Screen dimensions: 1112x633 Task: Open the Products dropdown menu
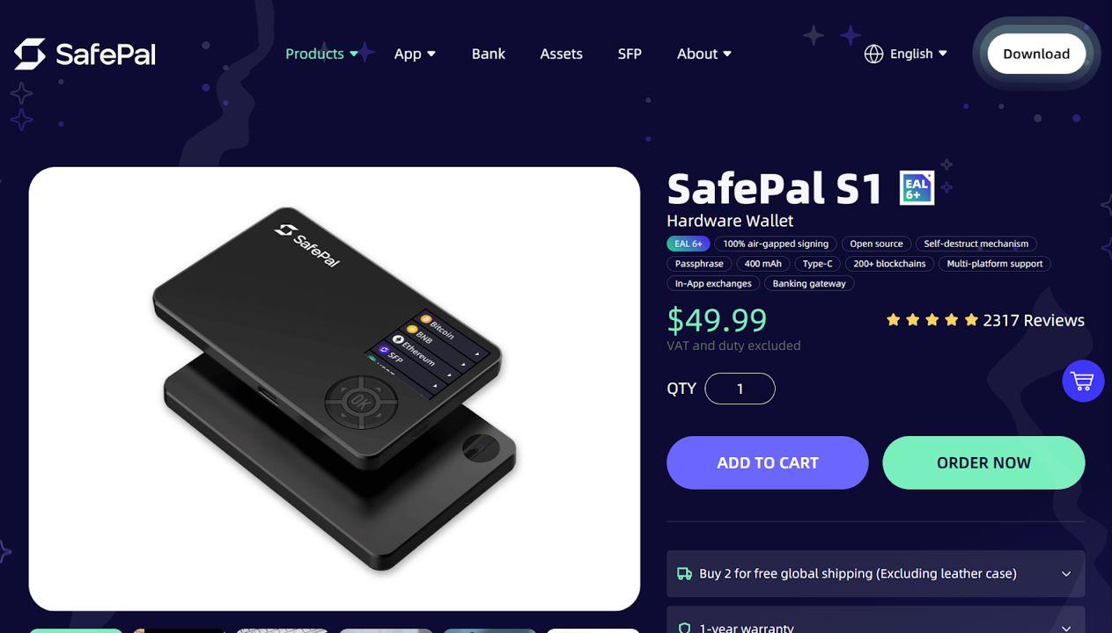(321, 54)
